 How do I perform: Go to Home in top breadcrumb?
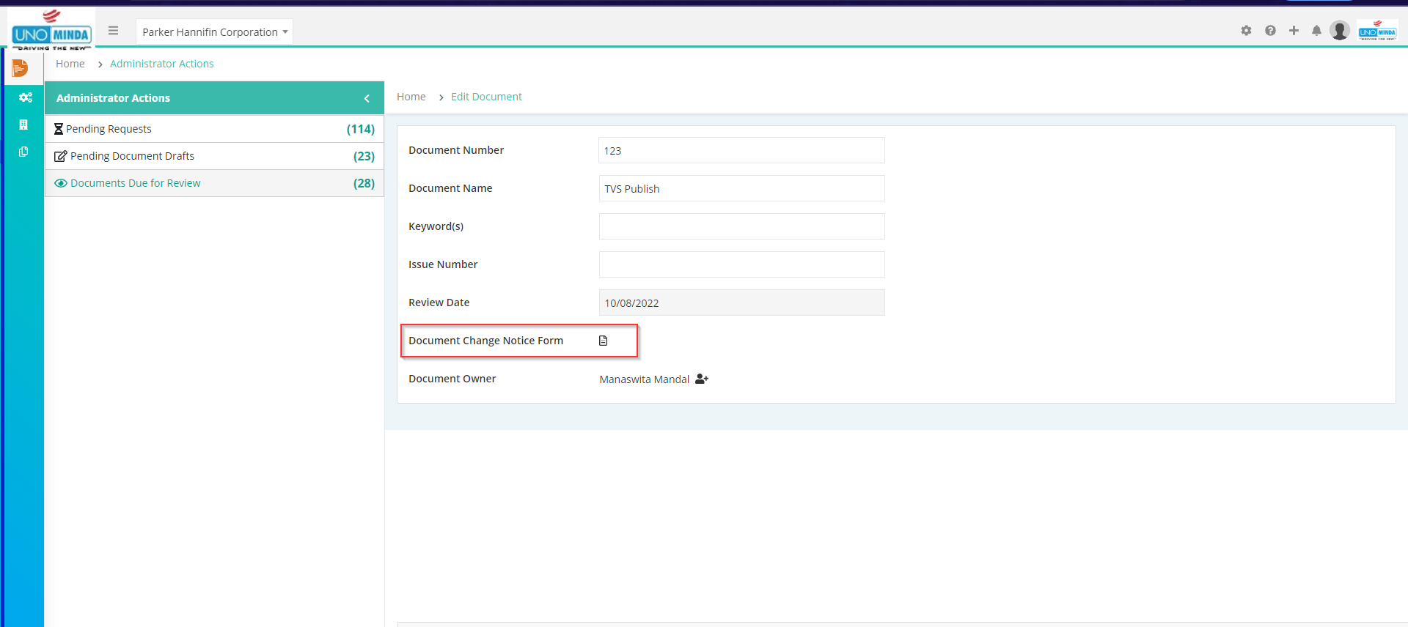(x=70, y=64)
